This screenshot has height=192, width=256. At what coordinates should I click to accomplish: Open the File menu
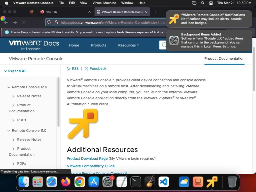(61, 3)
